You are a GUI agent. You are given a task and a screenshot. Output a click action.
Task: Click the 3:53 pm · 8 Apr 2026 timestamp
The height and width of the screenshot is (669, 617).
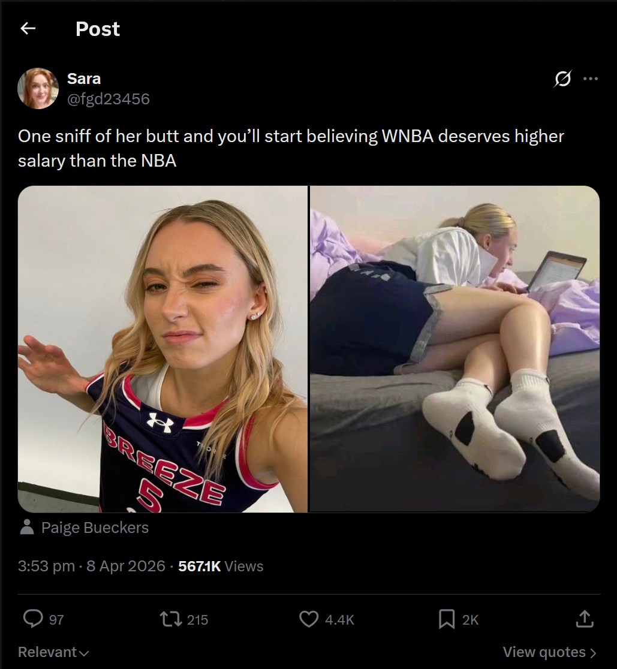pos(91,566)
